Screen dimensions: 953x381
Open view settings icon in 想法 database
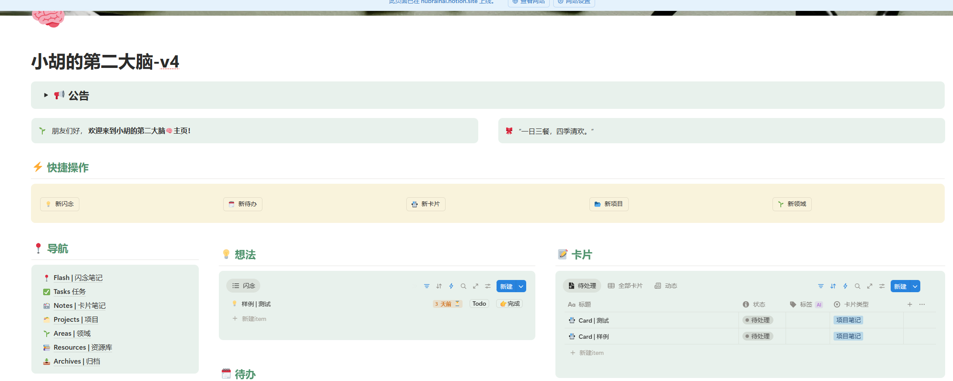[x=488, y=286]
